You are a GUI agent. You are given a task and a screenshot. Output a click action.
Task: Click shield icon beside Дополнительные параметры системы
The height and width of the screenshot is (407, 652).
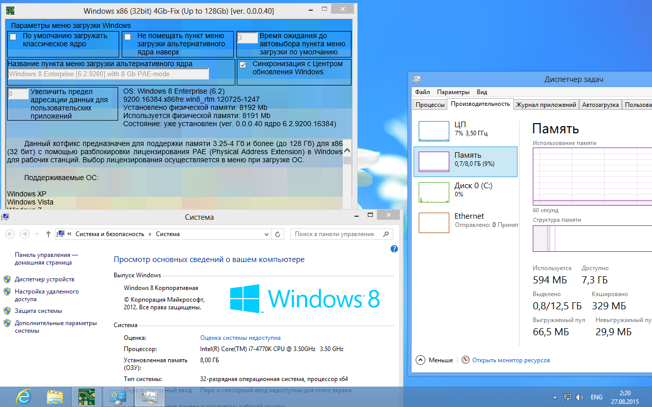click(x=7, y=323)
